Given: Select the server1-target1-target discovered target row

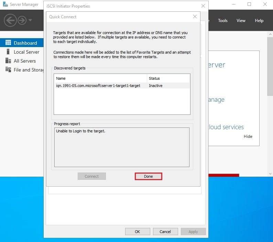Looking at the screenshot, I should tap(122, 86).
